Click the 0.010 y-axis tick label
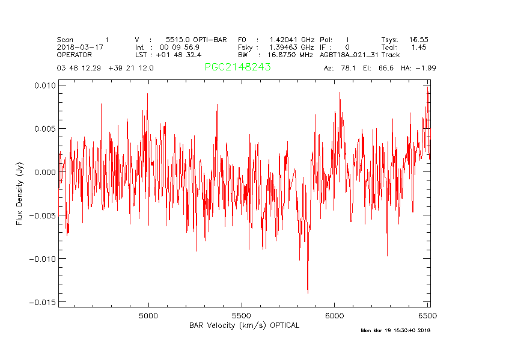 (43, 85)
